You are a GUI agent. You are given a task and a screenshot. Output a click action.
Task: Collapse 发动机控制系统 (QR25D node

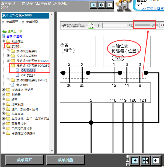click(8, 65)
